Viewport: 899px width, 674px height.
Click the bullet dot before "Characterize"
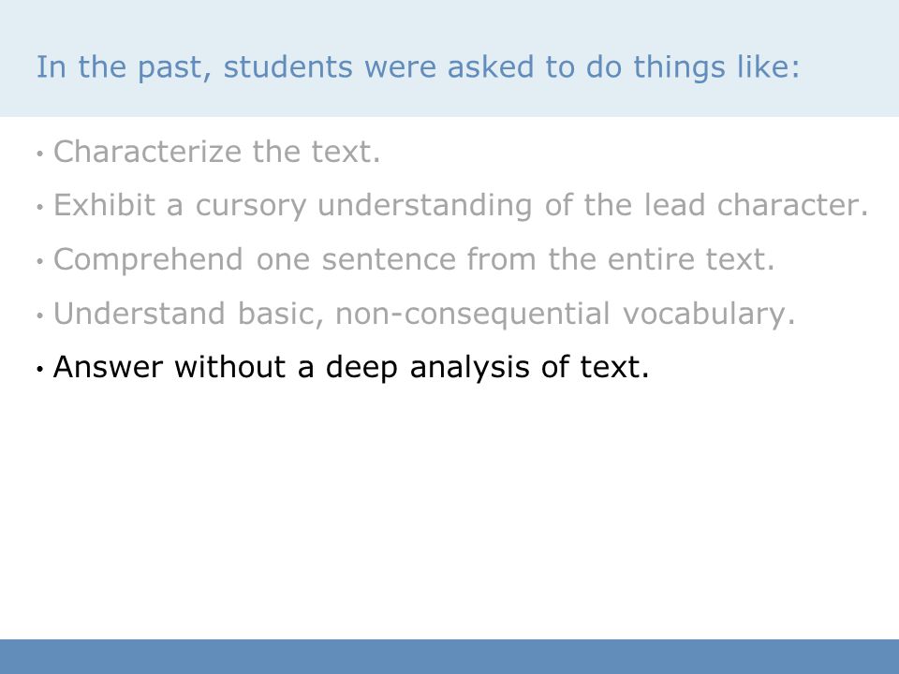tap(39, 154)
